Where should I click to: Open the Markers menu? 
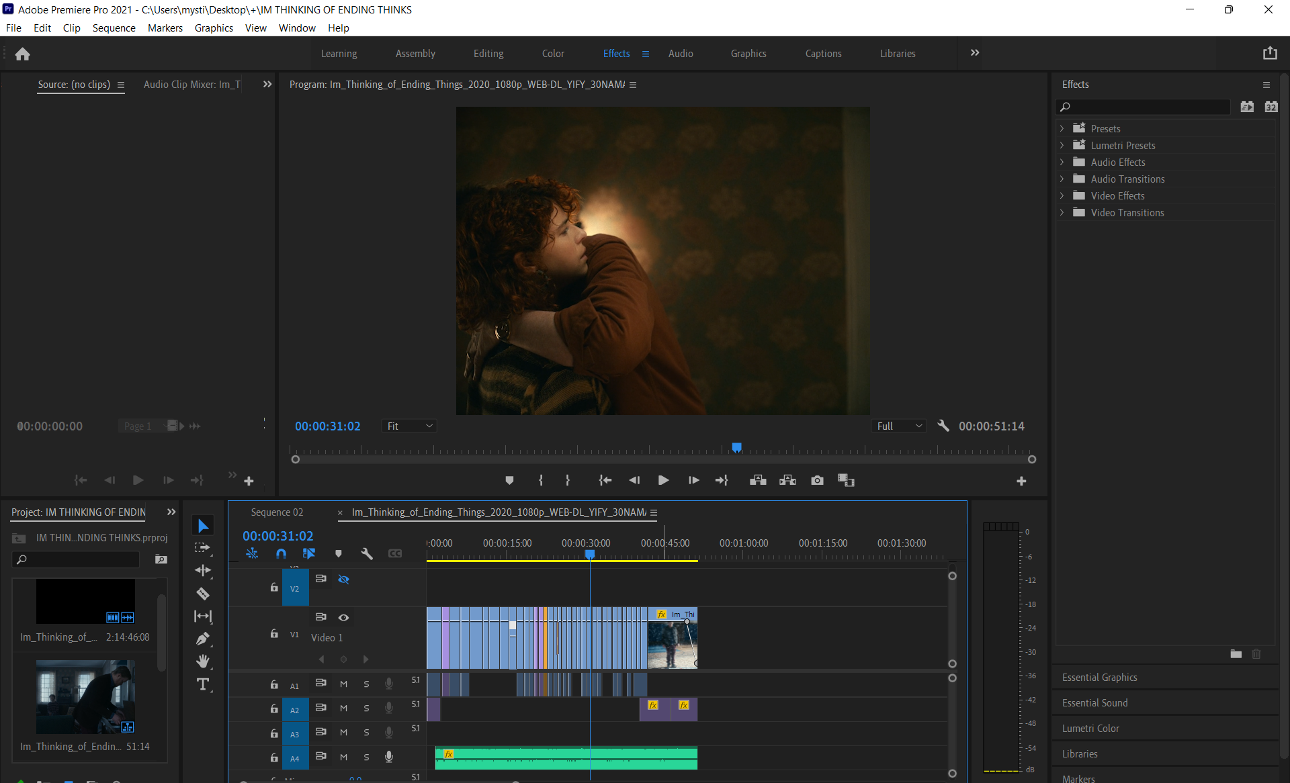click(165, 28)
